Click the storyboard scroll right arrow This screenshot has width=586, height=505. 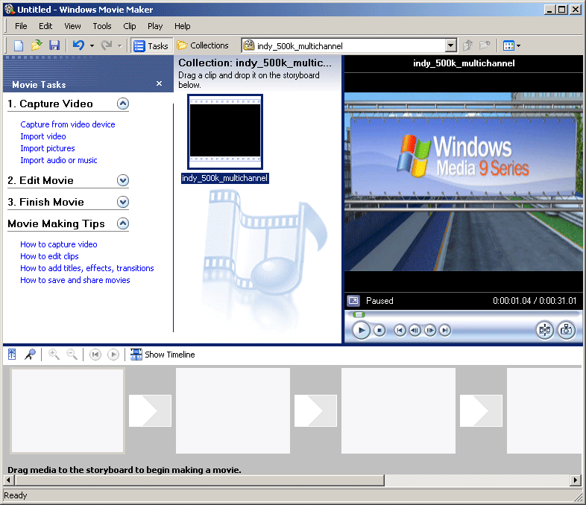pos(576,480)
